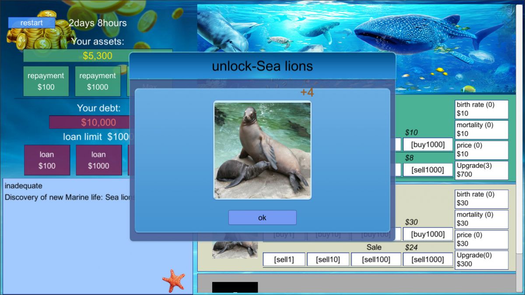Click [sell1] in the $24 Sale row
The image size is (525, 295).
pos(284,260)
